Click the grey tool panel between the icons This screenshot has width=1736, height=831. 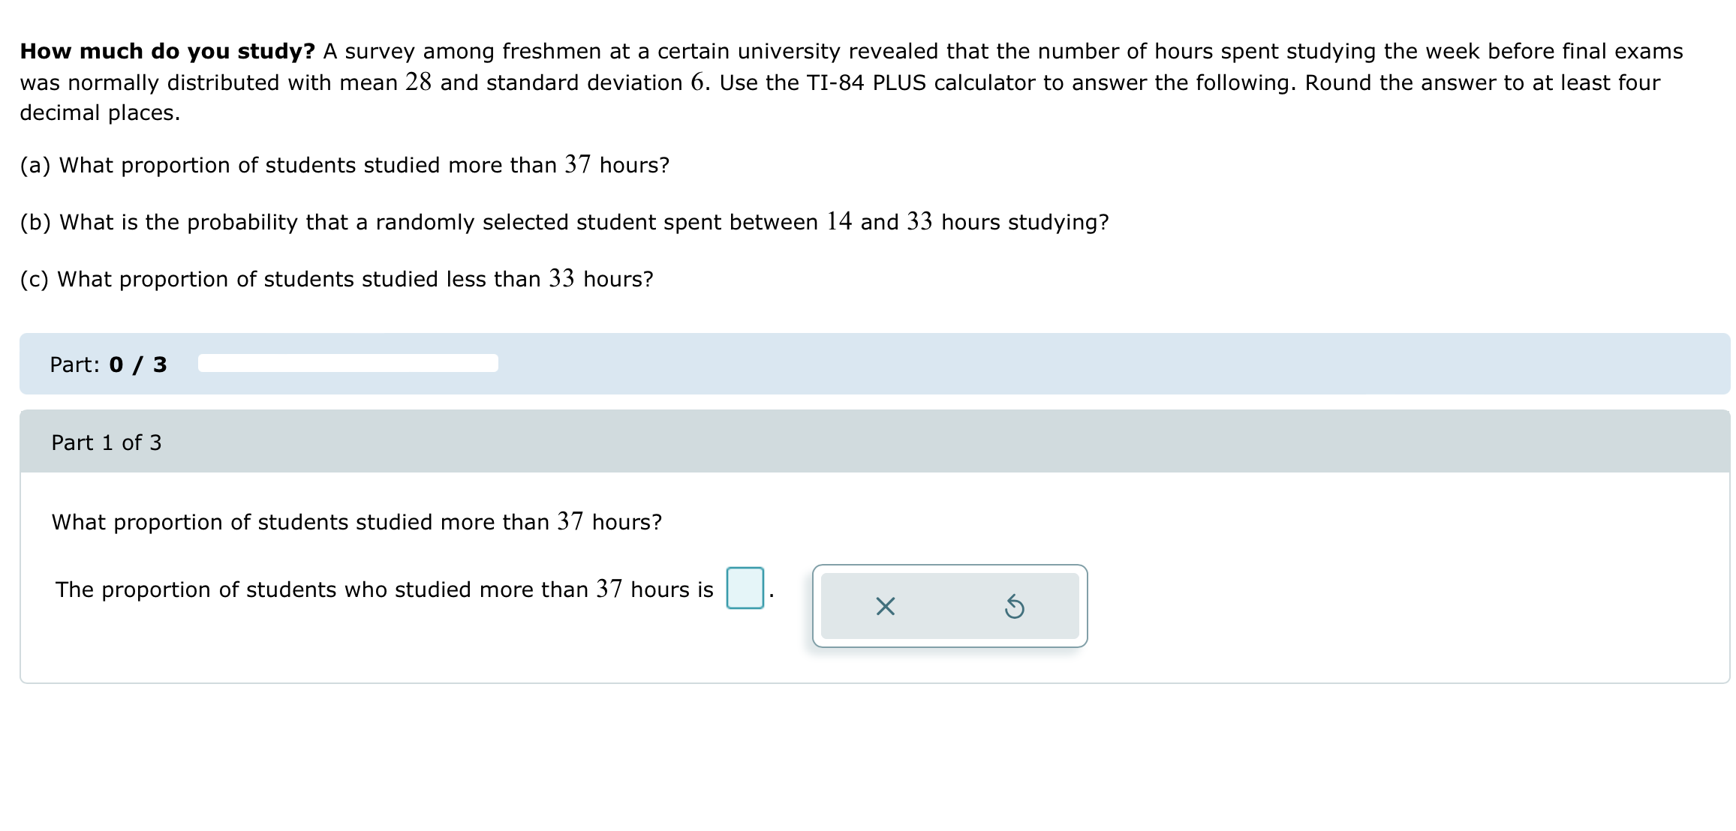(949, 606)
